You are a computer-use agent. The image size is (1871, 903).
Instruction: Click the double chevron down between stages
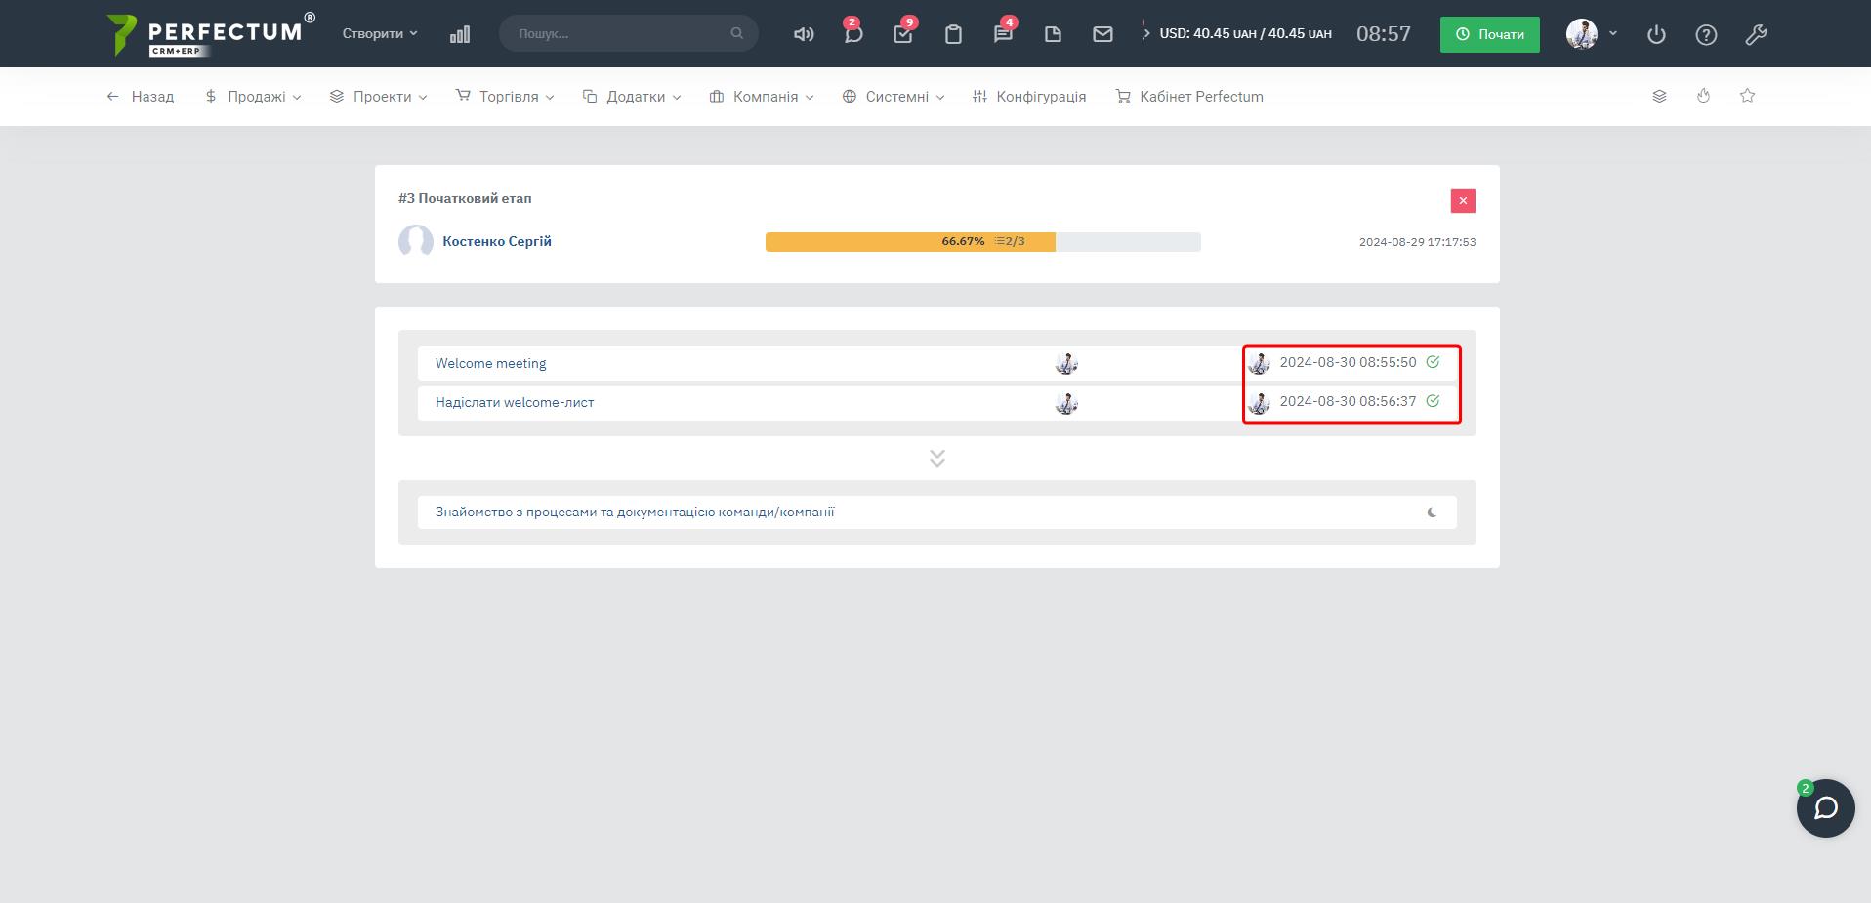tap(937, 458)
